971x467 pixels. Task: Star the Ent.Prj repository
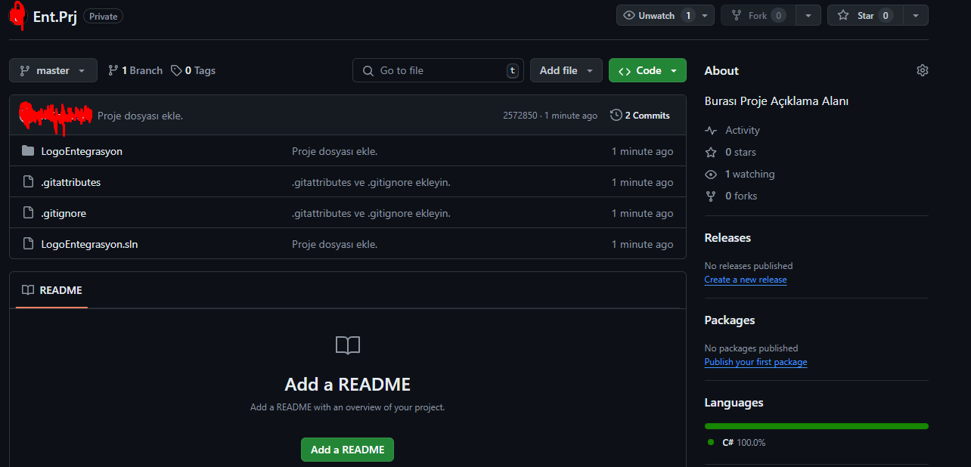click(865, 15)
